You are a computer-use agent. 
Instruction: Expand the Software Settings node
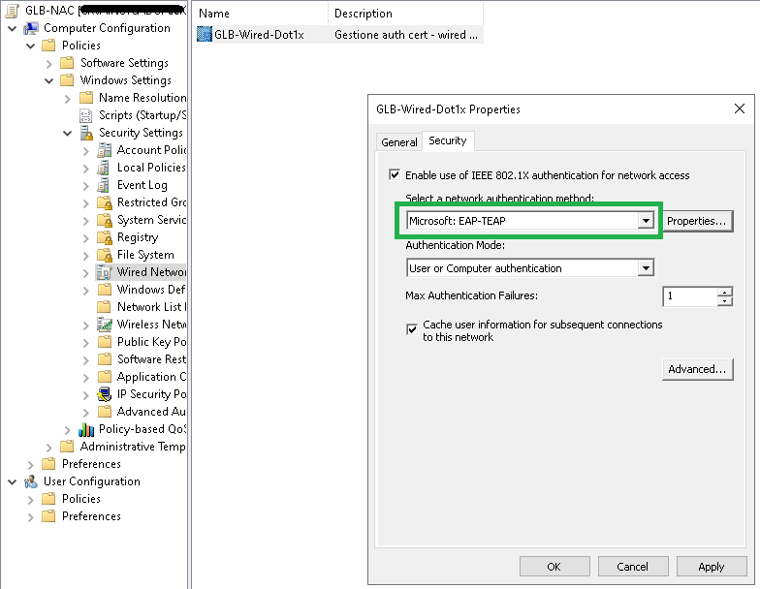tap(48, 64)
